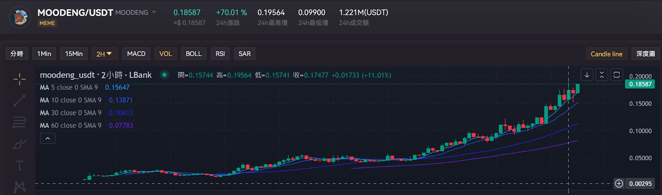Click the current price label 0.18587 on axis
The width and height of the screenshot is (662, 195).
pyautogui.click(x=640, y=84)
